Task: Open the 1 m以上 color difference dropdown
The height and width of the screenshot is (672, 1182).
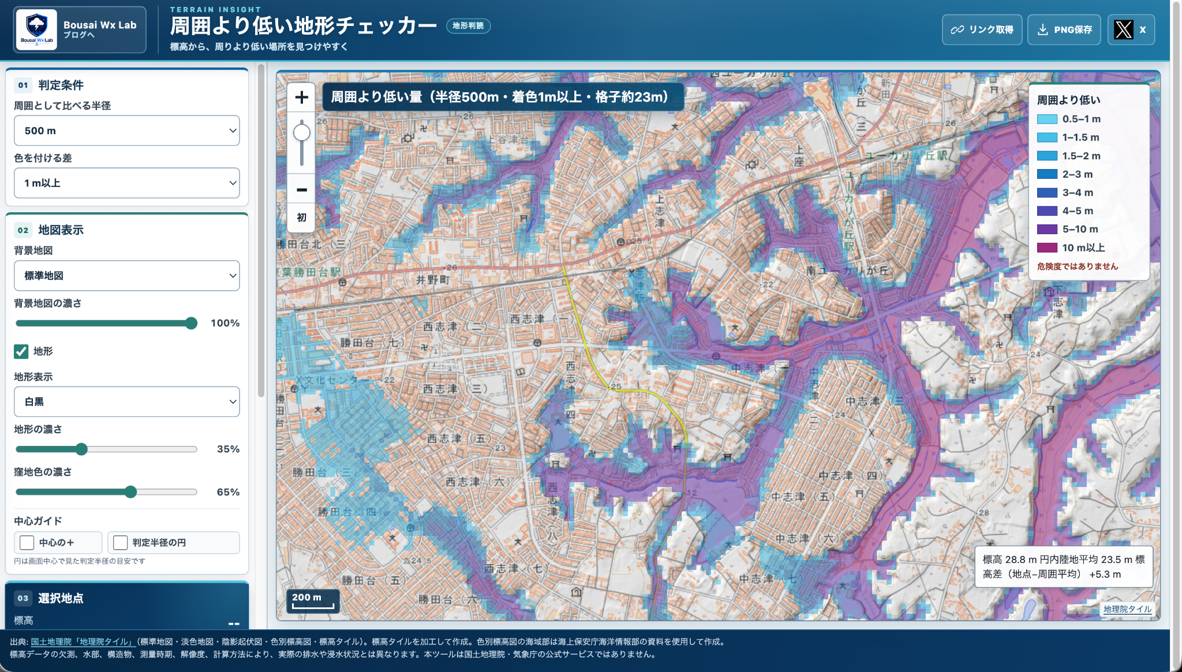Action: [127, 183]
